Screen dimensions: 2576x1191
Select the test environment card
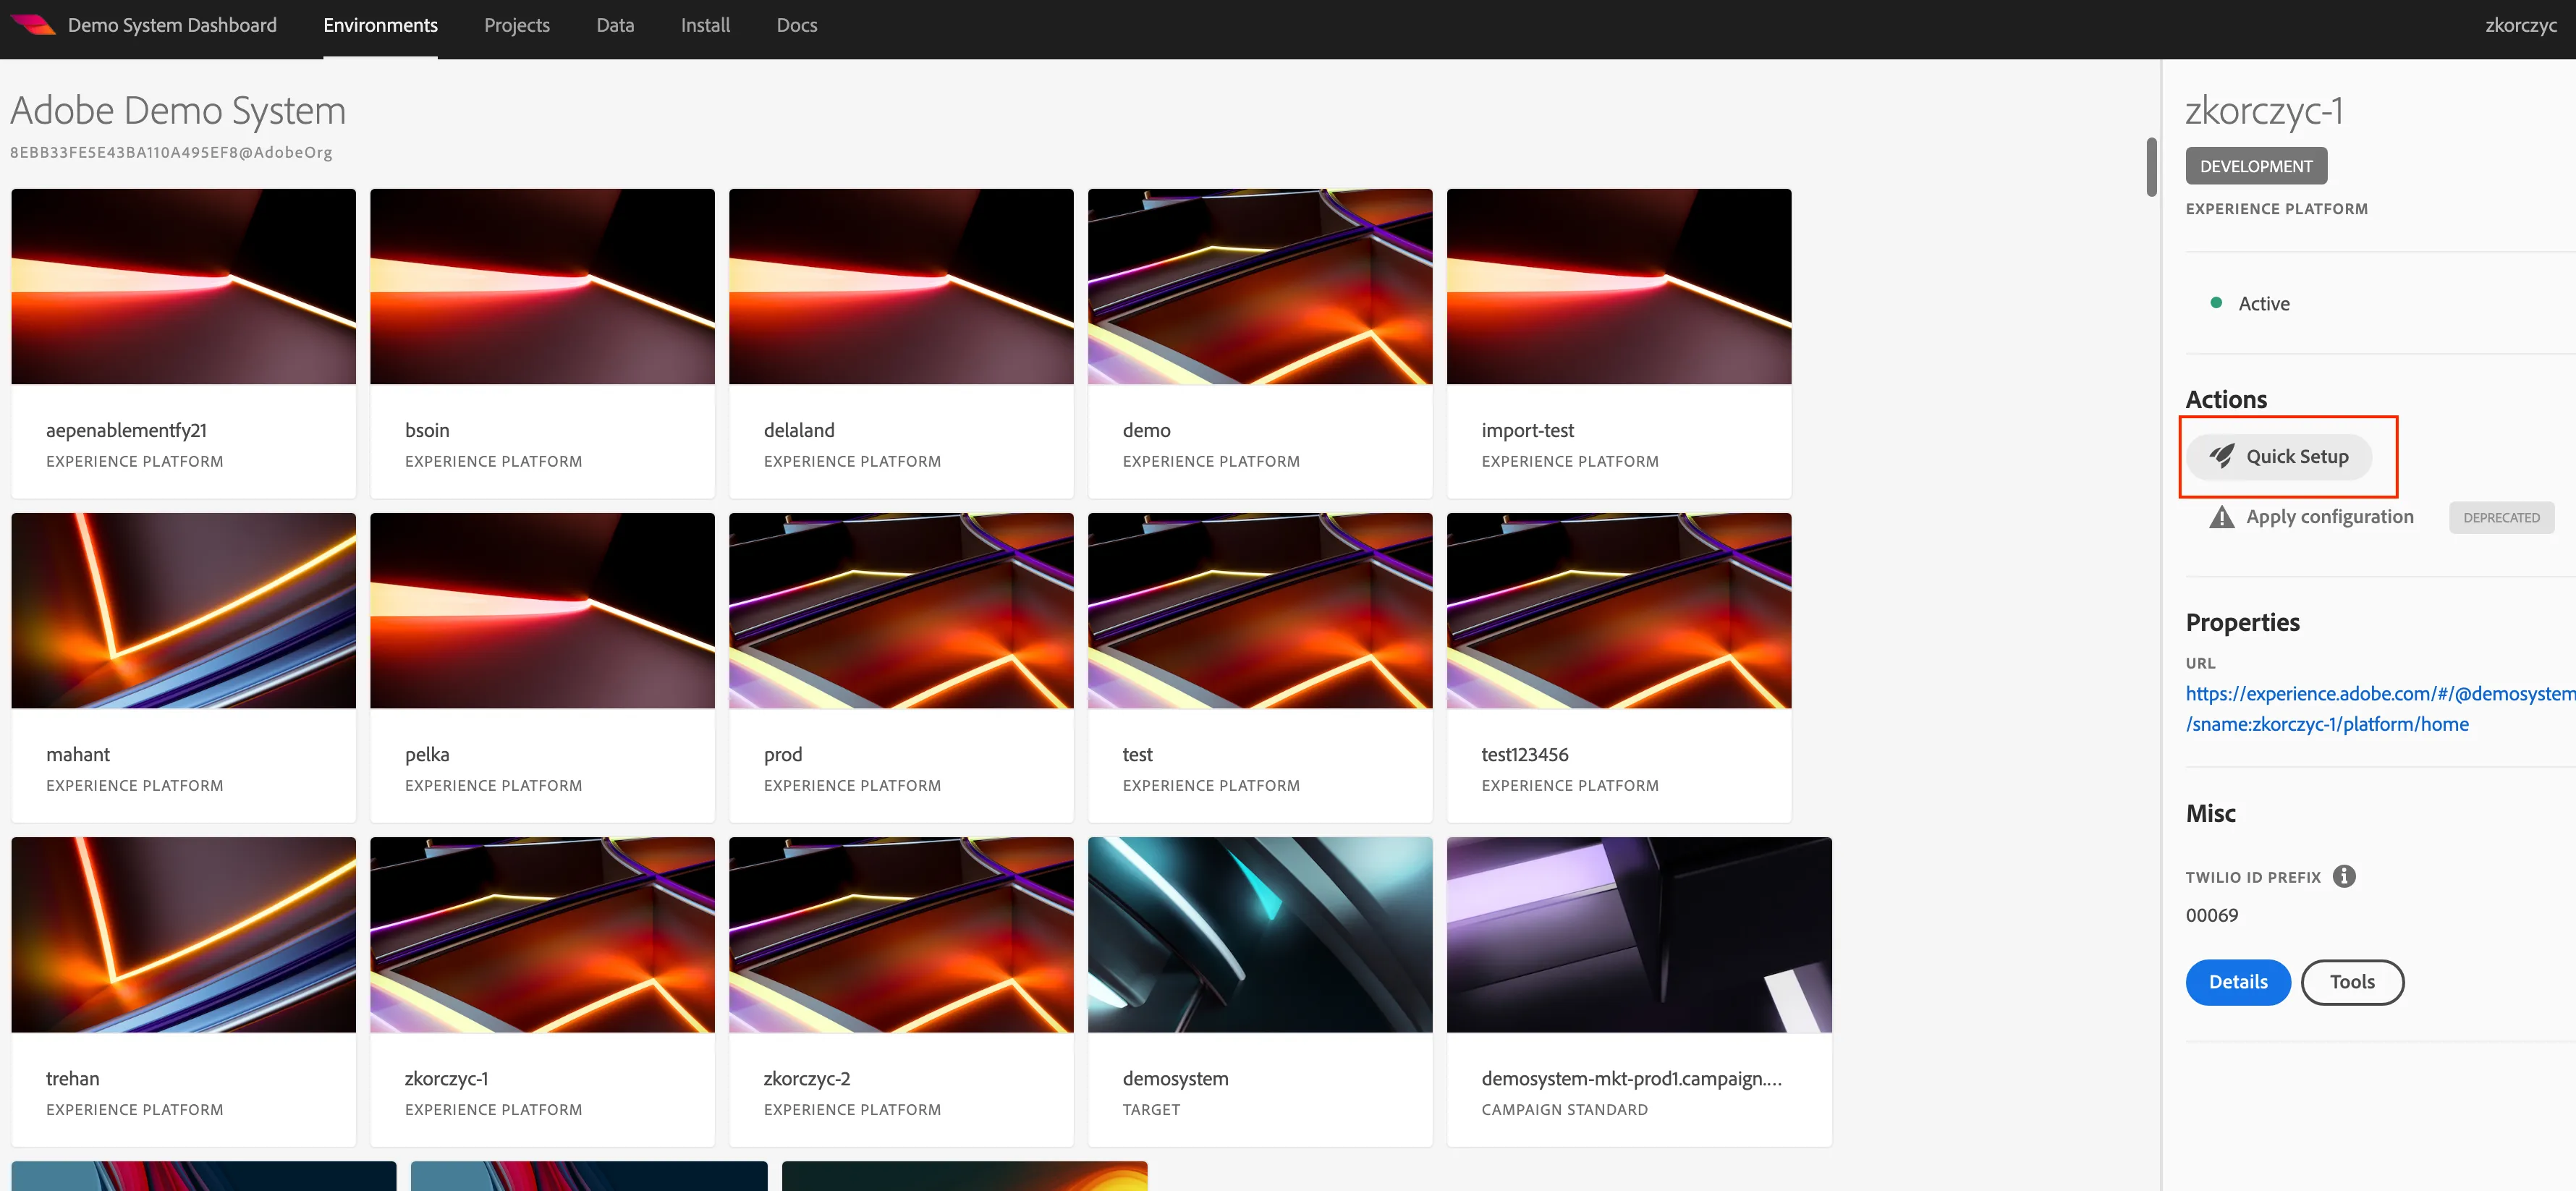(1260, 667)
